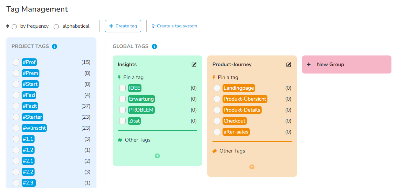Select the pin icon in Product-Journey group
Image resolution: width=395 pixels, height=188 pixels.
pos(214,77)
